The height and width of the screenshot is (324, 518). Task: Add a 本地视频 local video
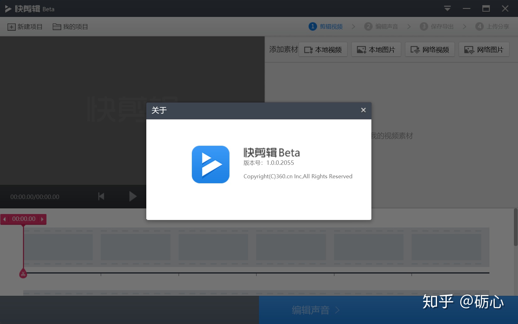(x=323, y=50)
